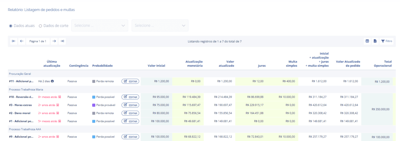The height and width of the screenshot is (141, 400).
Task: Go to next page arrow
Action: [x=54, y=41]
